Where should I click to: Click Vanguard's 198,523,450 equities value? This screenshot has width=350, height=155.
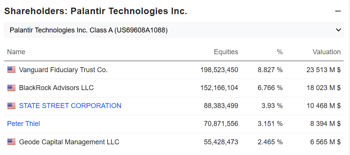click(219, 70)
